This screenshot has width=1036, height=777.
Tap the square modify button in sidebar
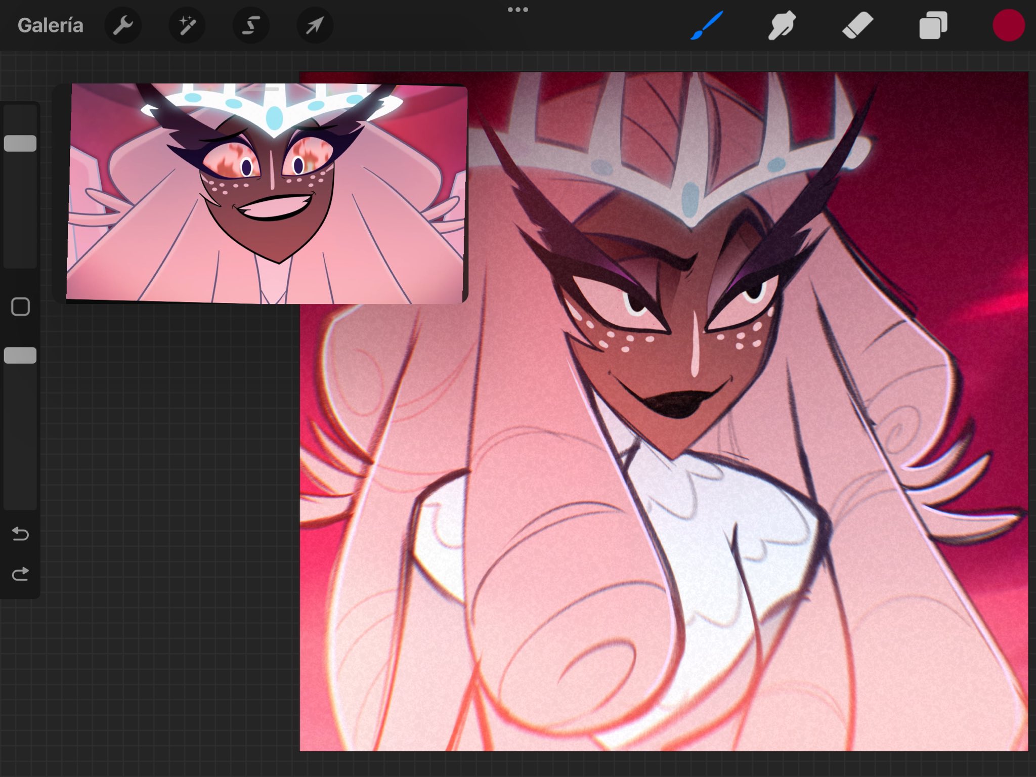[x=20, y=307]
